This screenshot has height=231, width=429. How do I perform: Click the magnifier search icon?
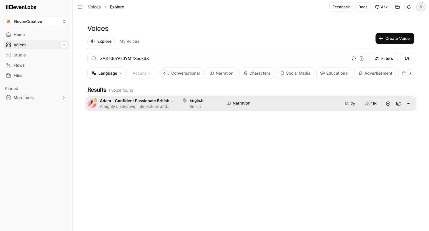point(94,58)
